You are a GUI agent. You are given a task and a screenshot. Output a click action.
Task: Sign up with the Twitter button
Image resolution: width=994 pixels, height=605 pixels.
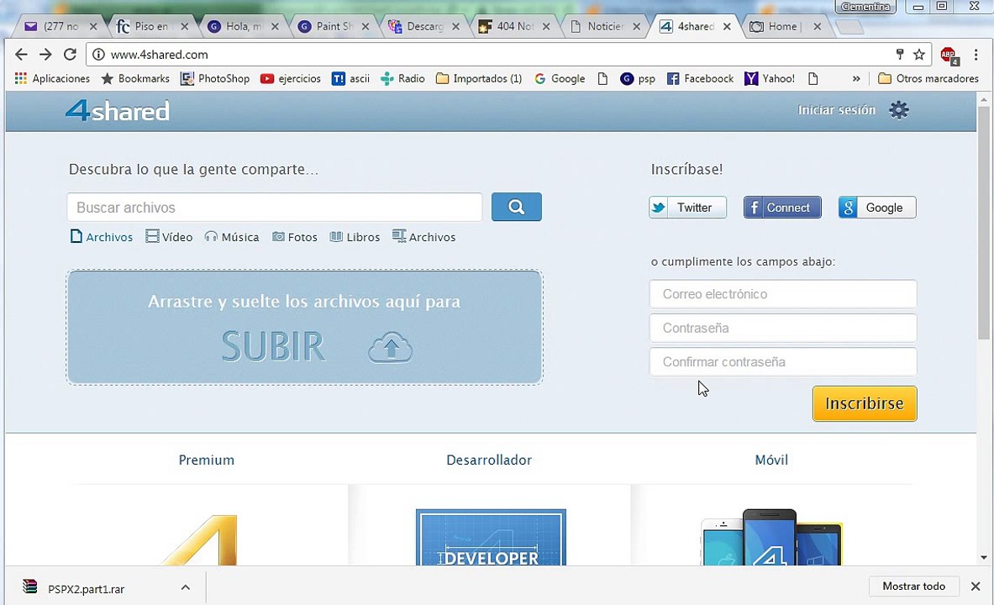687,208
